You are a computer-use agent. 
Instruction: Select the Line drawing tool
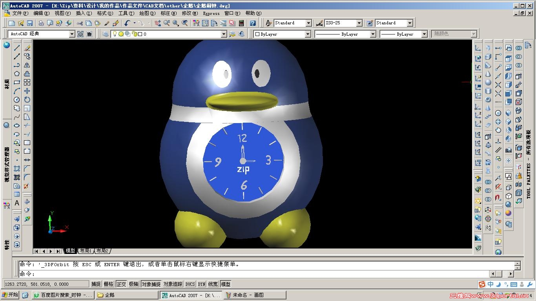(x=17, y=48)
